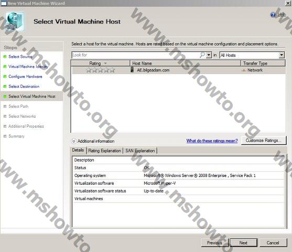Go to the Configure Hardware step
The height and width of the screenshot is (252, 292).
click(25, 77)
